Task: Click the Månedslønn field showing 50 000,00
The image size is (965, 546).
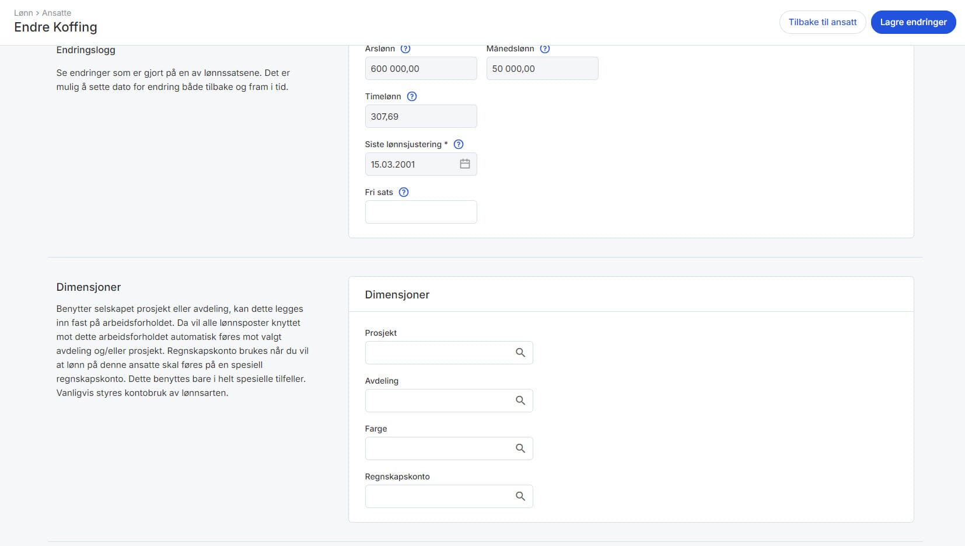Action: [x=542, y=68]
